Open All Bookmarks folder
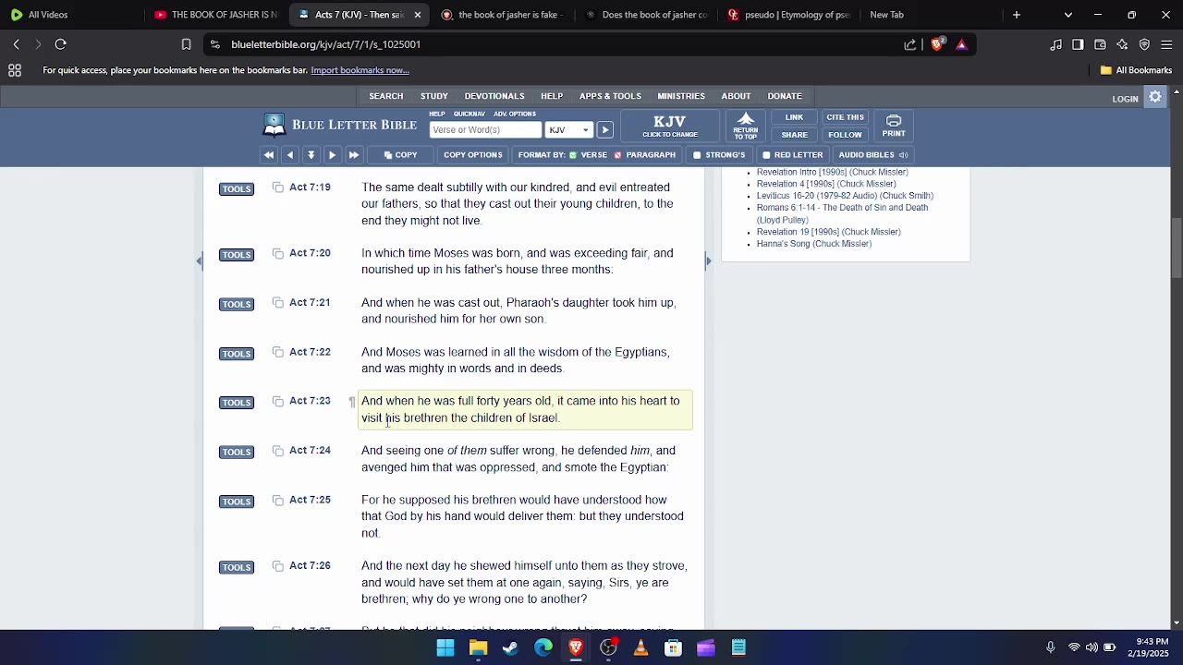 point(1136,70)
